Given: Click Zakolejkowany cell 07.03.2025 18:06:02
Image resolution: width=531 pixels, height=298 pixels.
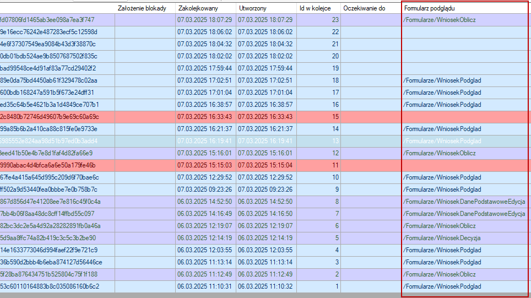Looking at the screenshot, I should pos(205,32).
